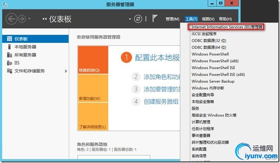The image size is (280, 163).
Task: Click the Server Manager title bar icon
Action: [x=5, y=4]
